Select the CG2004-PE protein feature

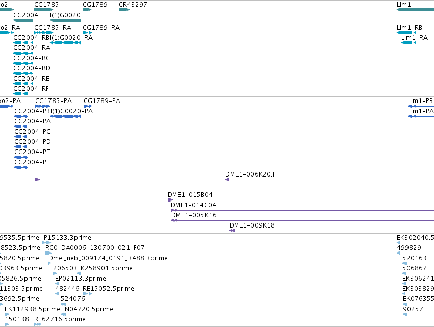coord(21,157)
